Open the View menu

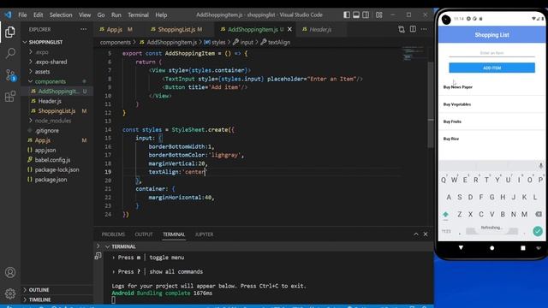pos(85,15)
